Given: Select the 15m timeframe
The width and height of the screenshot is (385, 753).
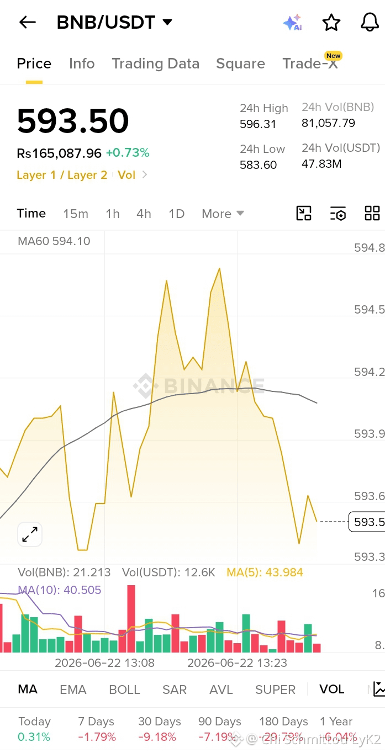Looking at the screenshot, I should (76, 214).
